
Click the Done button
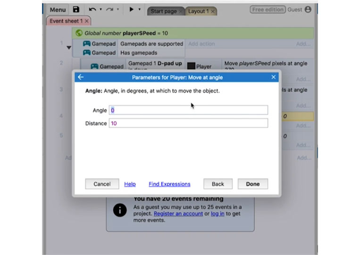pos(253,184)
